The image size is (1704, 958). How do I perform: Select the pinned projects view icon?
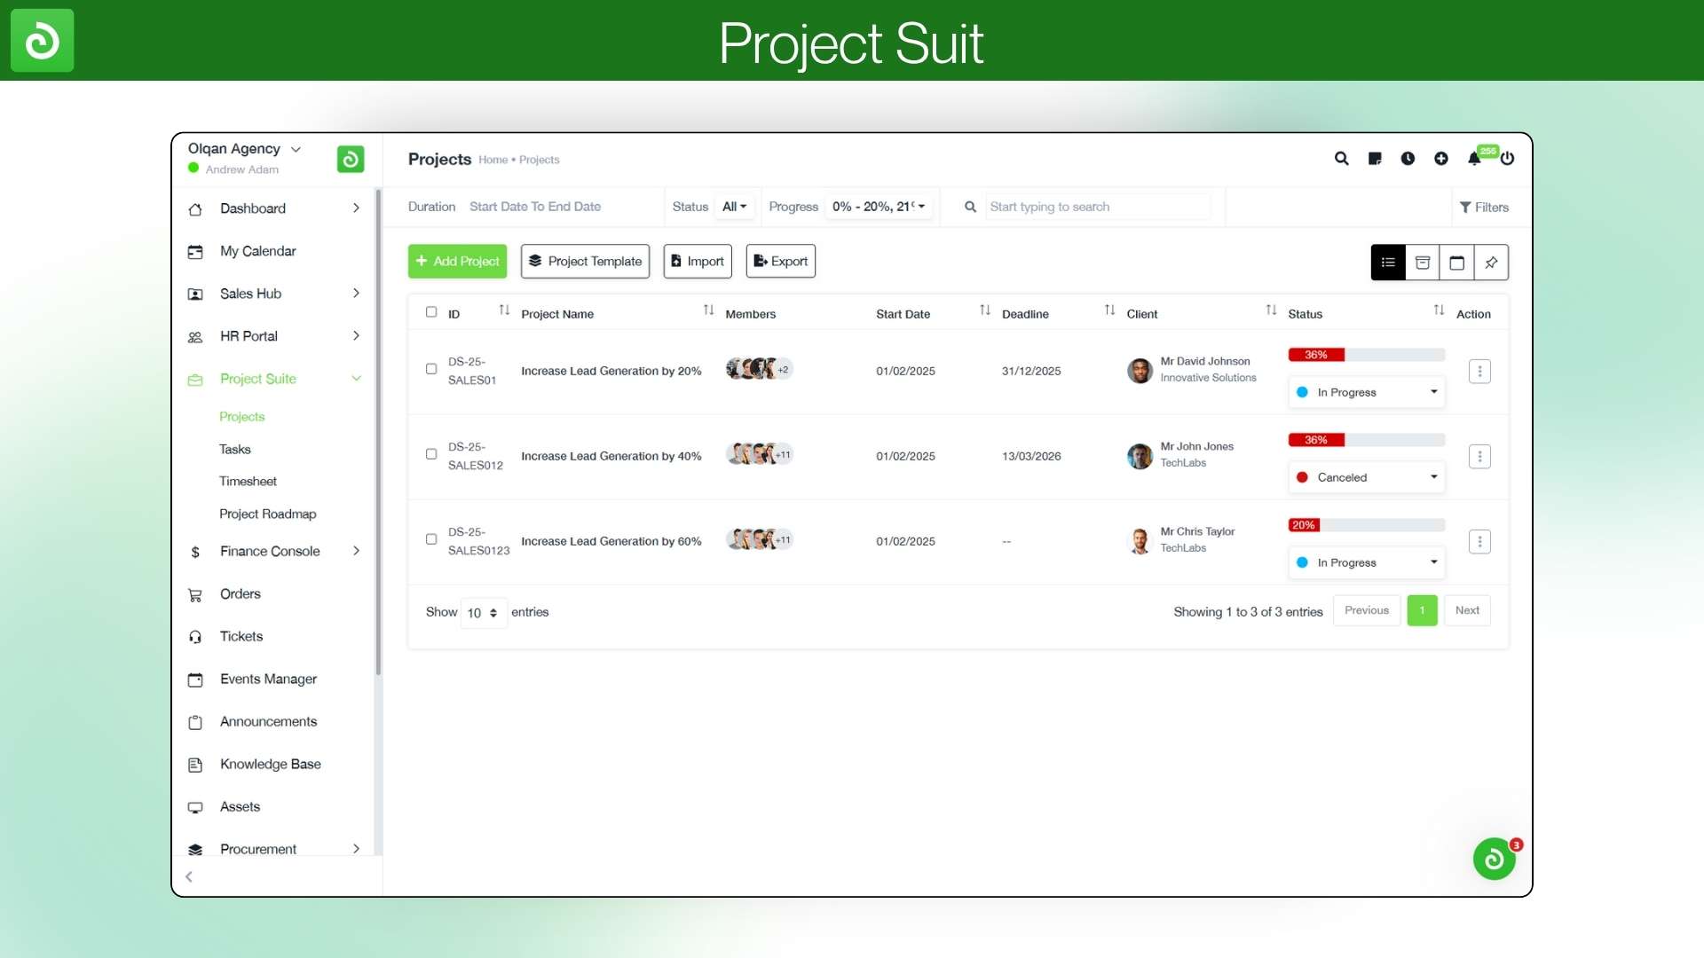click(x=1491, y=262)
